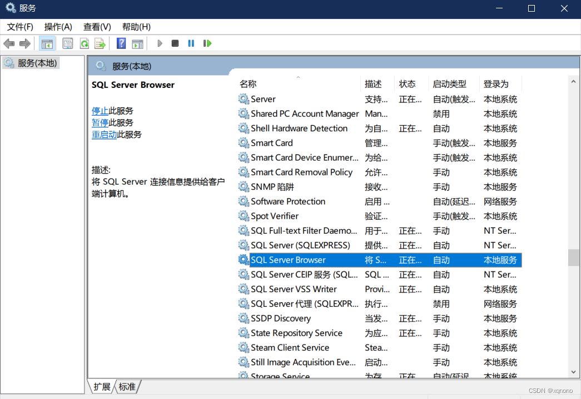Viewport: 581px width, 399px height.
Task: Click gear icon of SNMP 陷阱 row
Action: click(244, 186)
